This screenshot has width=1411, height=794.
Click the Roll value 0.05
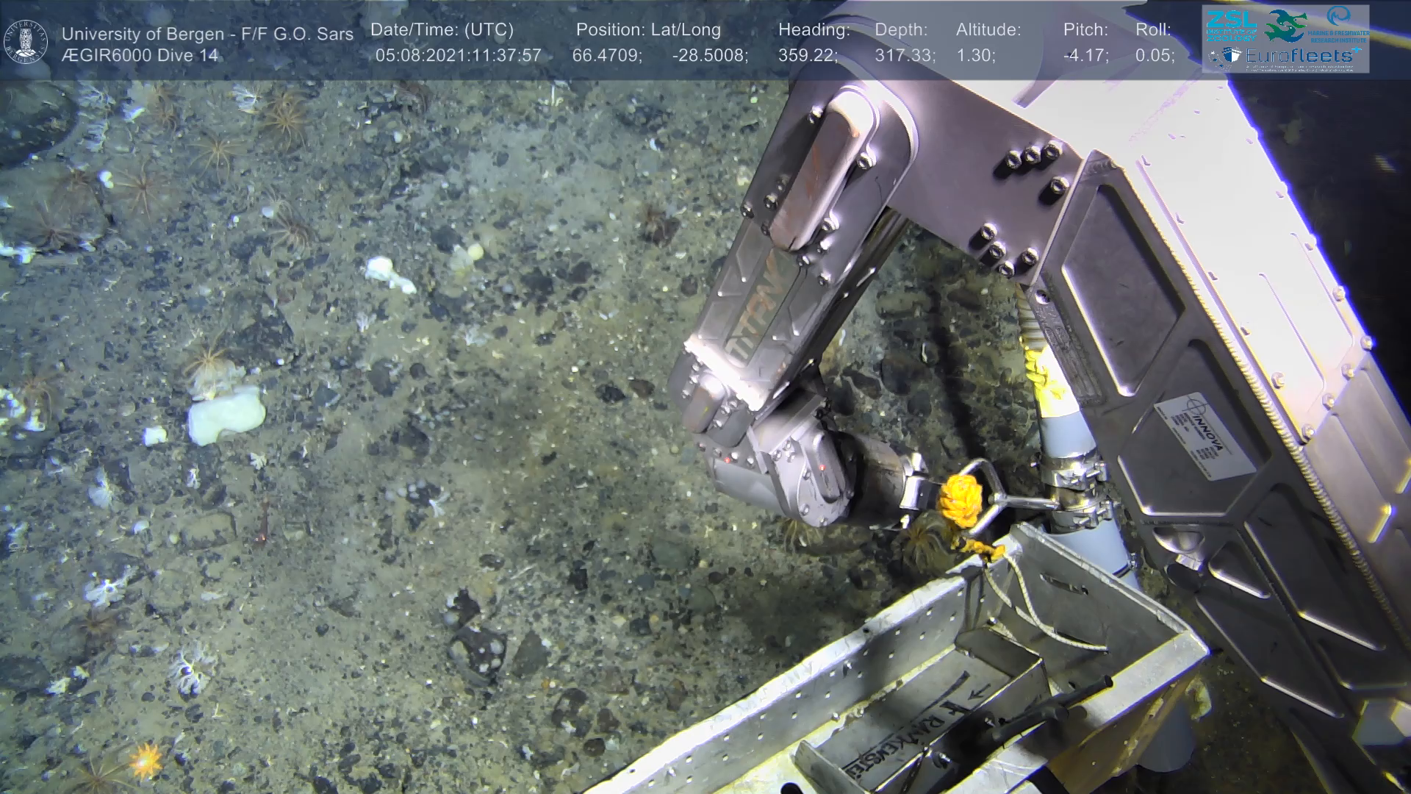click(x=1154, y=56)
